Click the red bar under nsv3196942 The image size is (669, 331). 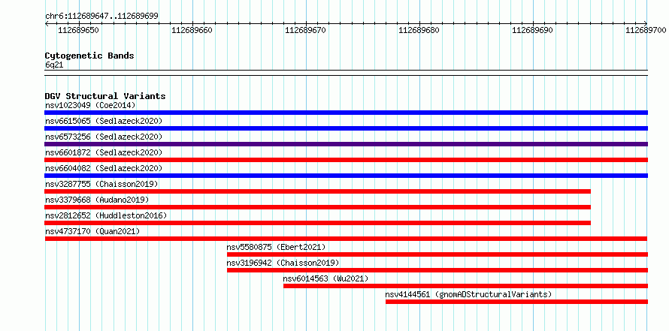click(x=437, y=270)
